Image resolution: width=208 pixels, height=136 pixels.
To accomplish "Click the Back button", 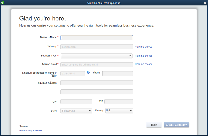I will pos(154,125).
